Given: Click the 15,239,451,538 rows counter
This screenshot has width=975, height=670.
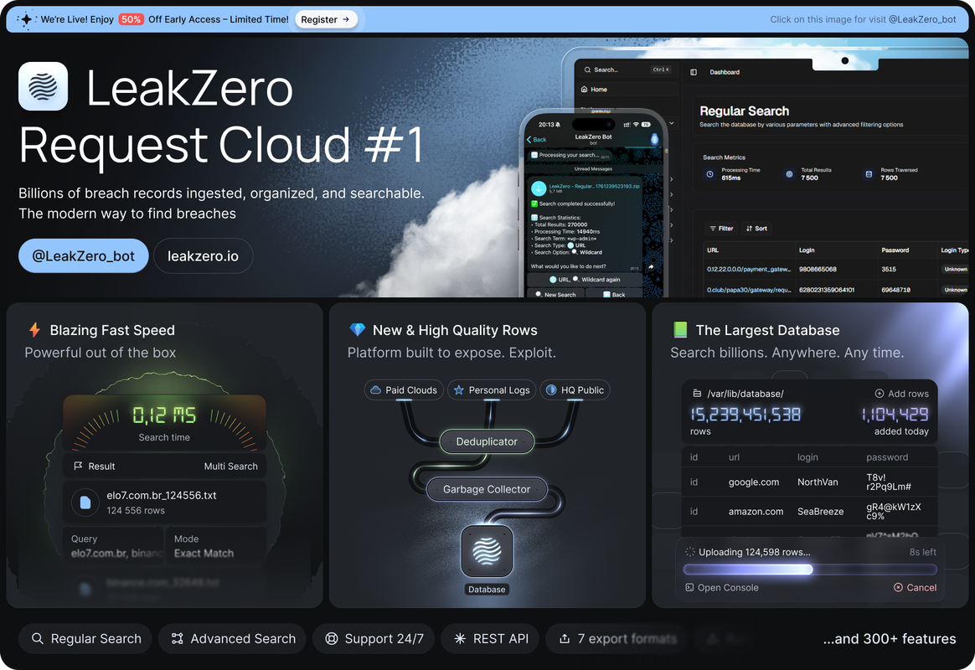Looking at the screenshot, I should tap(745, 415).
